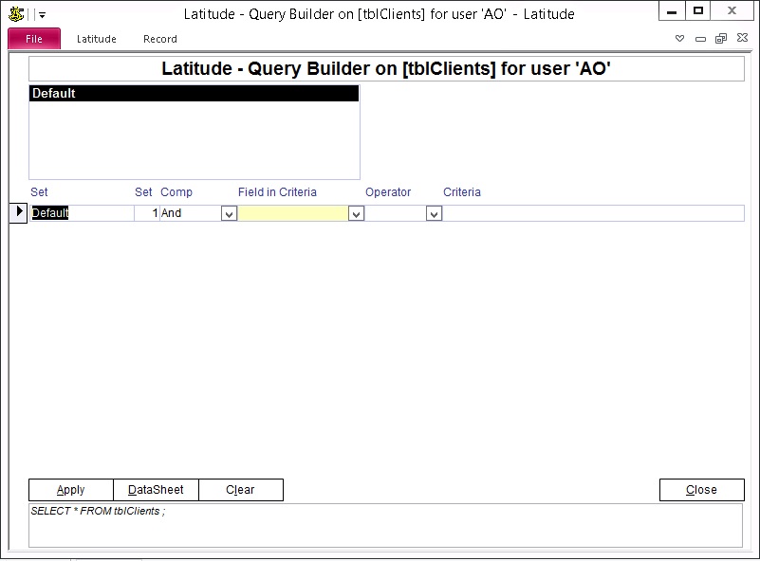Screen dimensions: 760x561
Task: Open the Field in Criteria dropdown
Action: coord(356,214)
